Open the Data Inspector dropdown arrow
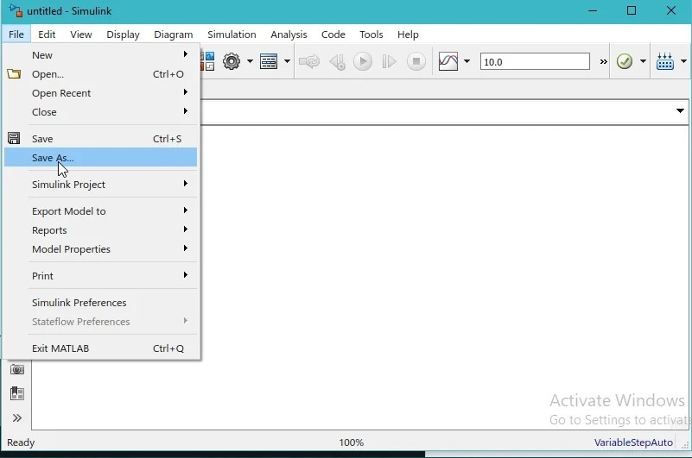The image size is (692, 458). tap(467, 61)
